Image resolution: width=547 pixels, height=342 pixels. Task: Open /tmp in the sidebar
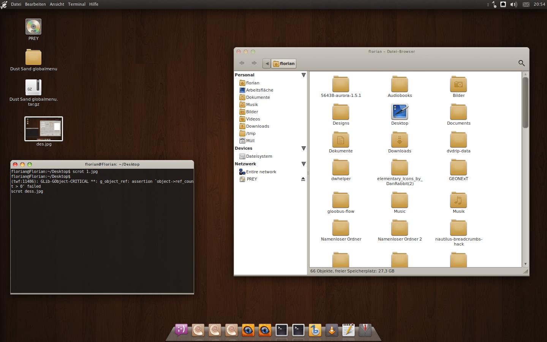point(248,133)
